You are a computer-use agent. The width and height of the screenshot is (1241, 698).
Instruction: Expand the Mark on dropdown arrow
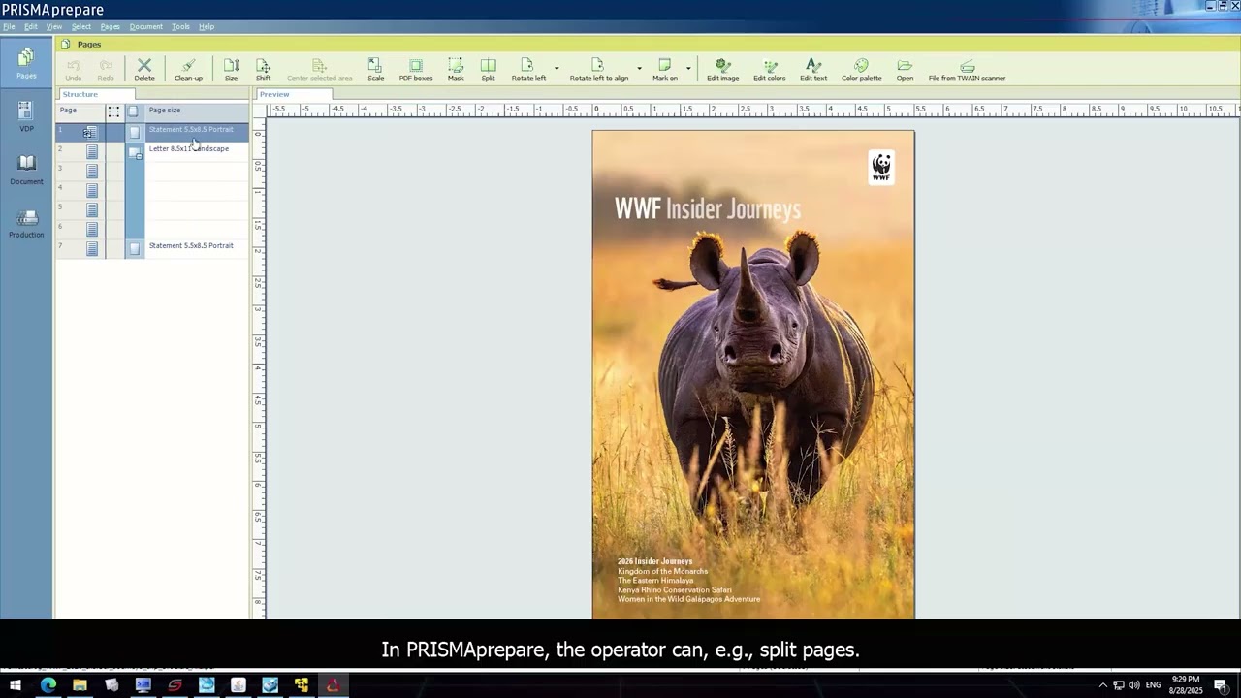pos(688,68)
